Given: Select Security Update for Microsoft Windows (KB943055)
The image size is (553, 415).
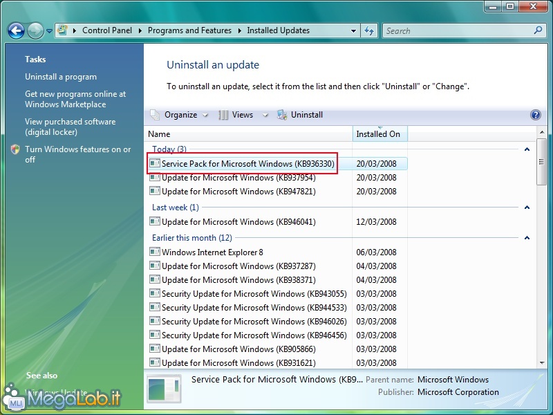Looking at the screenshot, I should [254, 293].
